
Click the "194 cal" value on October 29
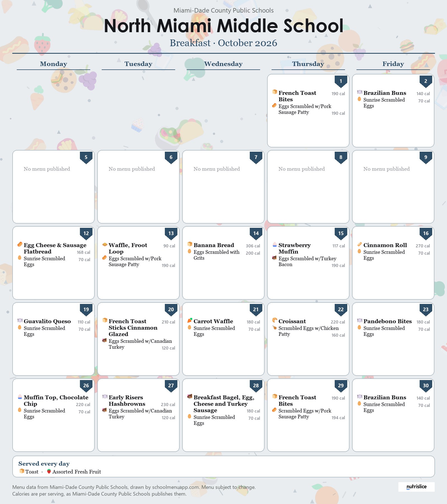(x=338, y=418)
